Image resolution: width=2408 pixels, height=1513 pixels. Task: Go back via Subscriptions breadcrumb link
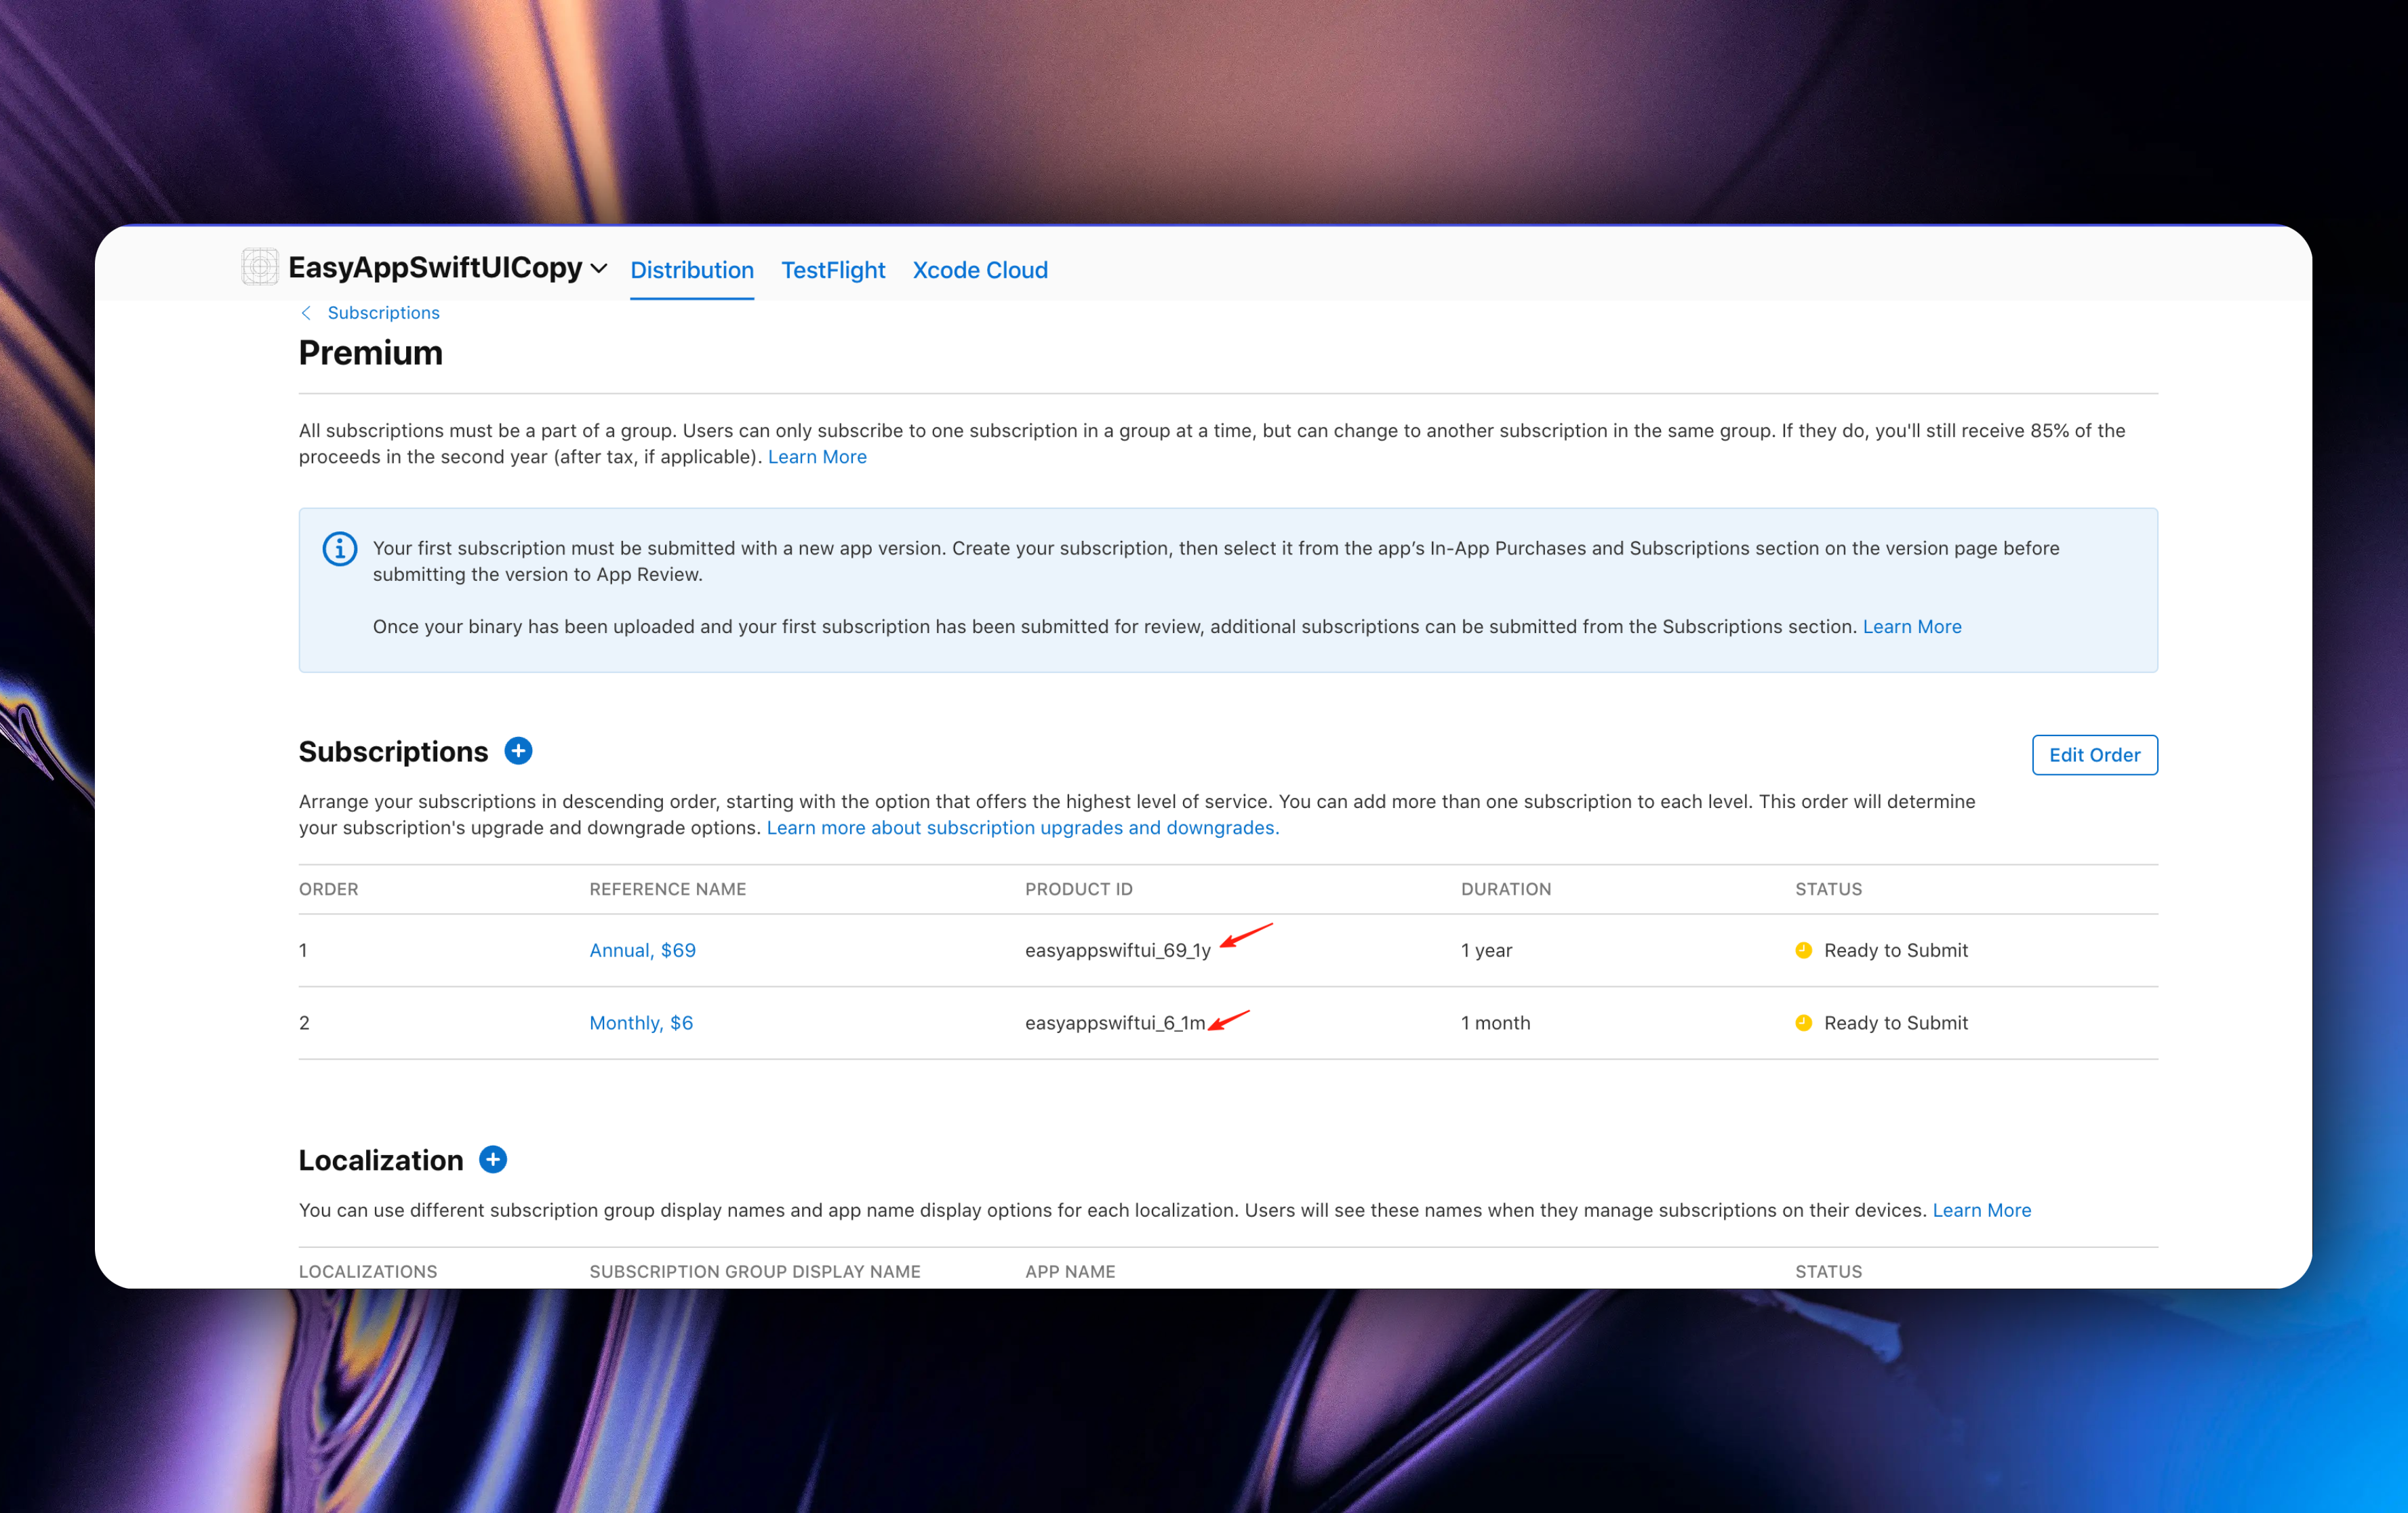[x=383, y=313]
